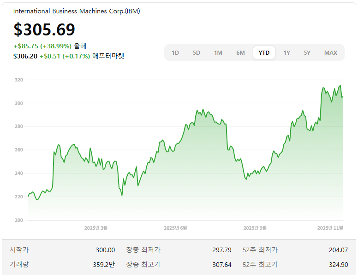Click the 52-week low 204.07
This screenshot has width=358, height=278.
pos(338,250)
